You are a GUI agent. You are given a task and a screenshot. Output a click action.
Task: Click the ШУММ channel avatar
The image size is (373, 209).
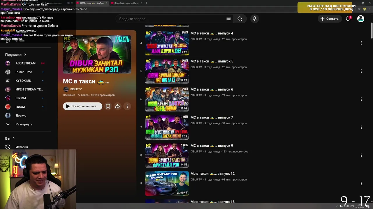click(x=8, y=98)
